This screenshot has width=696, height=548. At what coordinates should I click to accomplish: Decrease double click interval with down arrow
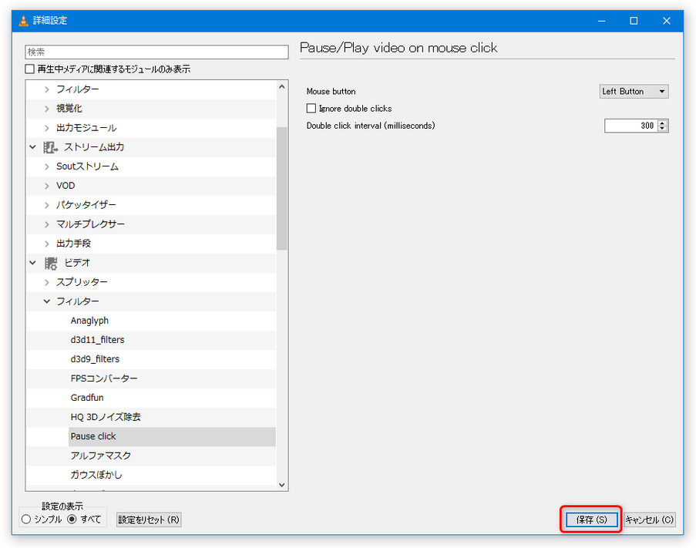tap(662, 129)
